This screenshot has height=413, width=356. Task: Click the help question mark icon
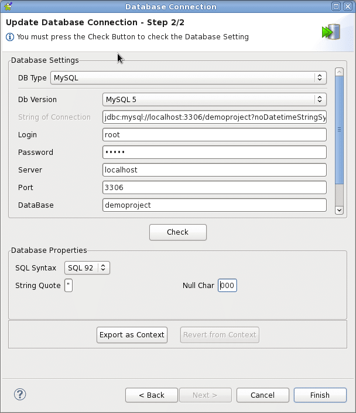20,394
